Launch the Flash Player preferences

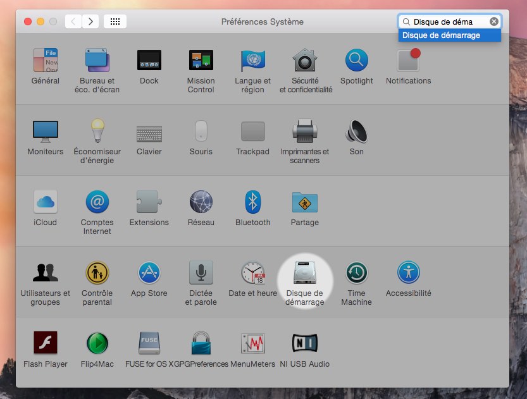tap(45, 341)
